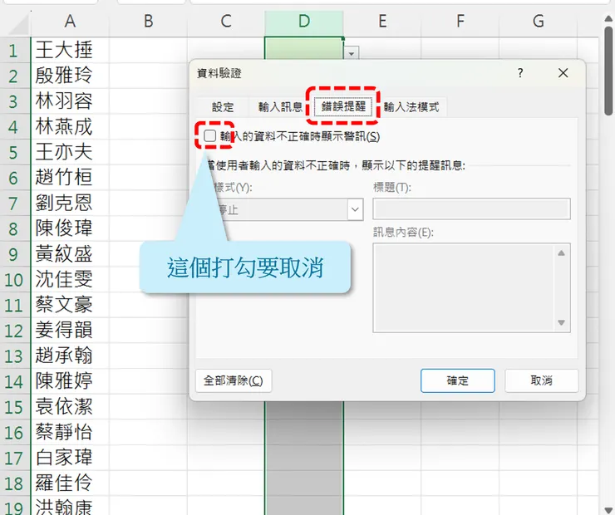Image resolution: width=615 pixels, height=515 pixels.
Task: Click cell containing 陳俊瑋
Action: pos(70,228)
